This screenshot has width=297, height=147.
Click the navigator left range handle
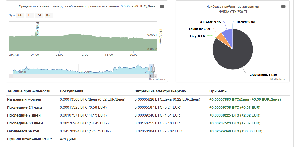point(149,69)
